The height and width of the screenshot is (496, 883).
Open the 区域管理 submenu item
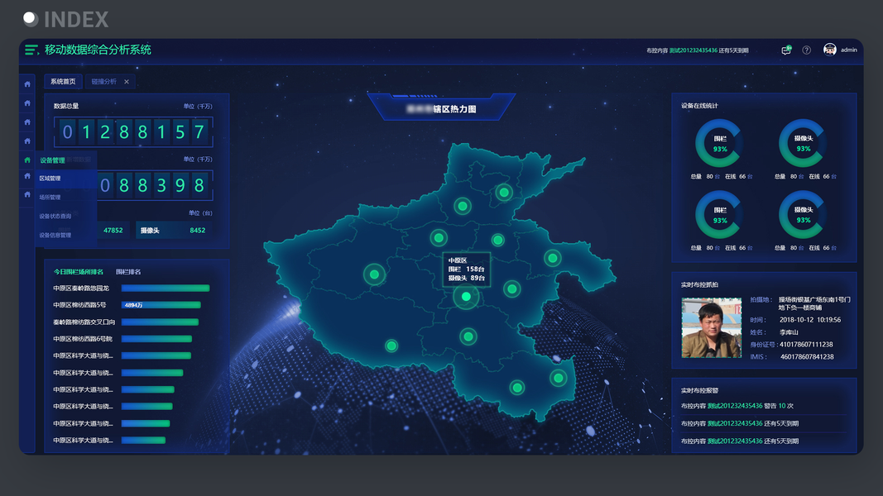(66, 179)
